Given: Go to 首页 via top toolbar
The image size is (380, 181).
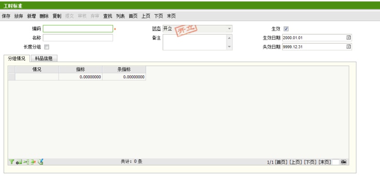Looking at the screenshot, I should [133, 16].
